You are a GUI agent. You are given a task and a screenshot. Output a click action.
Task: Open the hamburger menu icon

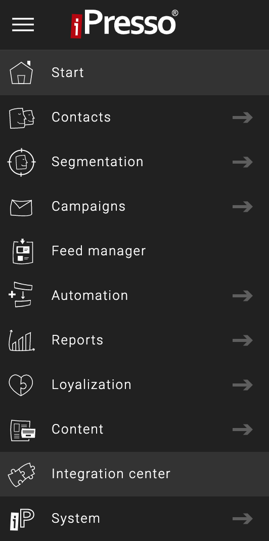coord(23,24)
